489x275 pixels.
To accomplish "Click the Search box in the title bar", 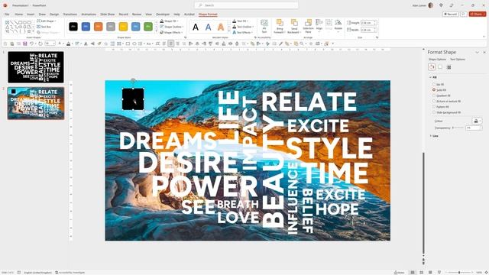I will (246, 5).
